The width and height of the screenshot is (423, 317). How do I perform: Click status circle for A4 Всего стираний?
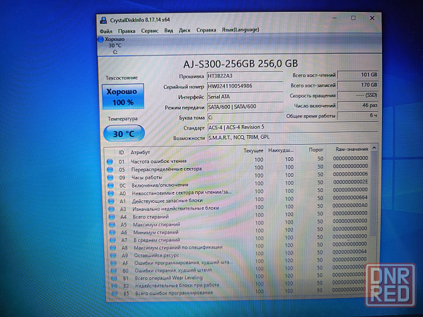click(x=112, y=217)
